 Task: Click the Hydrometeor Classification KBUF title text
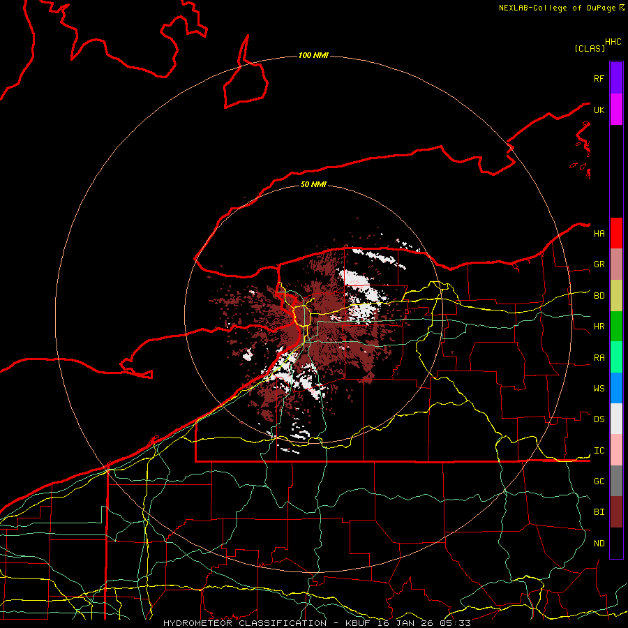317,623
